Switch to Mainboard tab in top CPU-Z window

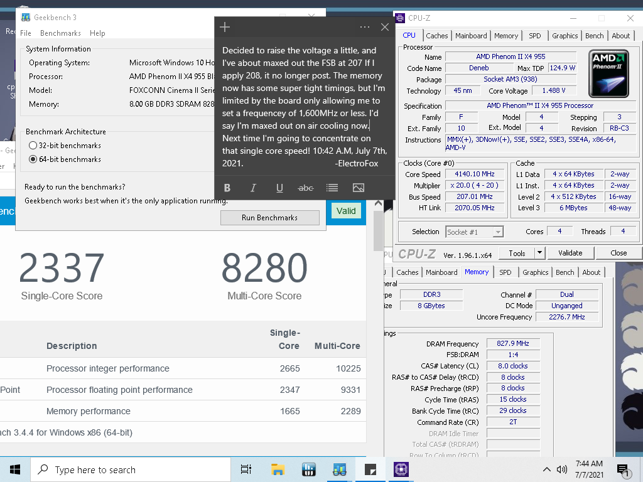[x=471, y=36]
